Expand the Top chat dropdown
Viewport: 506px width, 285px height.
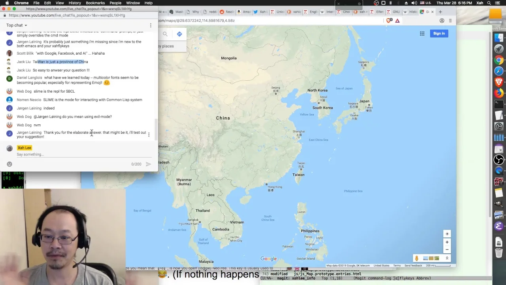pos(17,25)
